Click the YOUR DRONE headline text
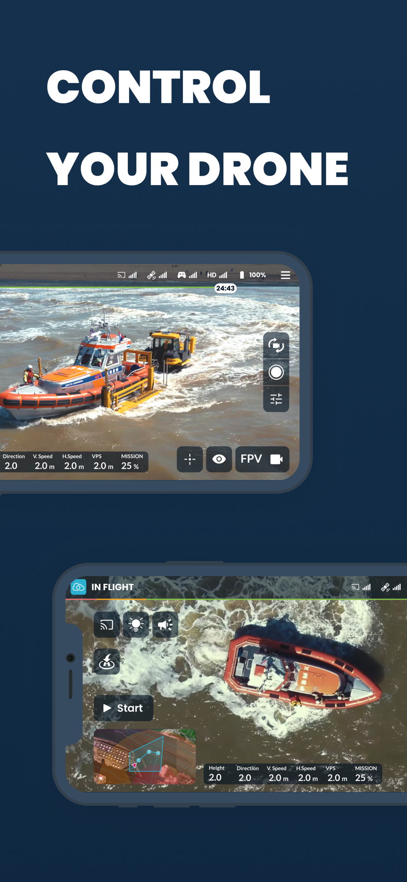 (x=197, y=168)
